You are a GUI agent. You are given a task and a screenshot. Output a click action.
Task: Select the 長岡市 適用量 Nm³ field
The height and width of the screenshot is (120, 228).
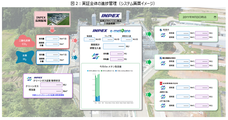(x=183, y=37)
